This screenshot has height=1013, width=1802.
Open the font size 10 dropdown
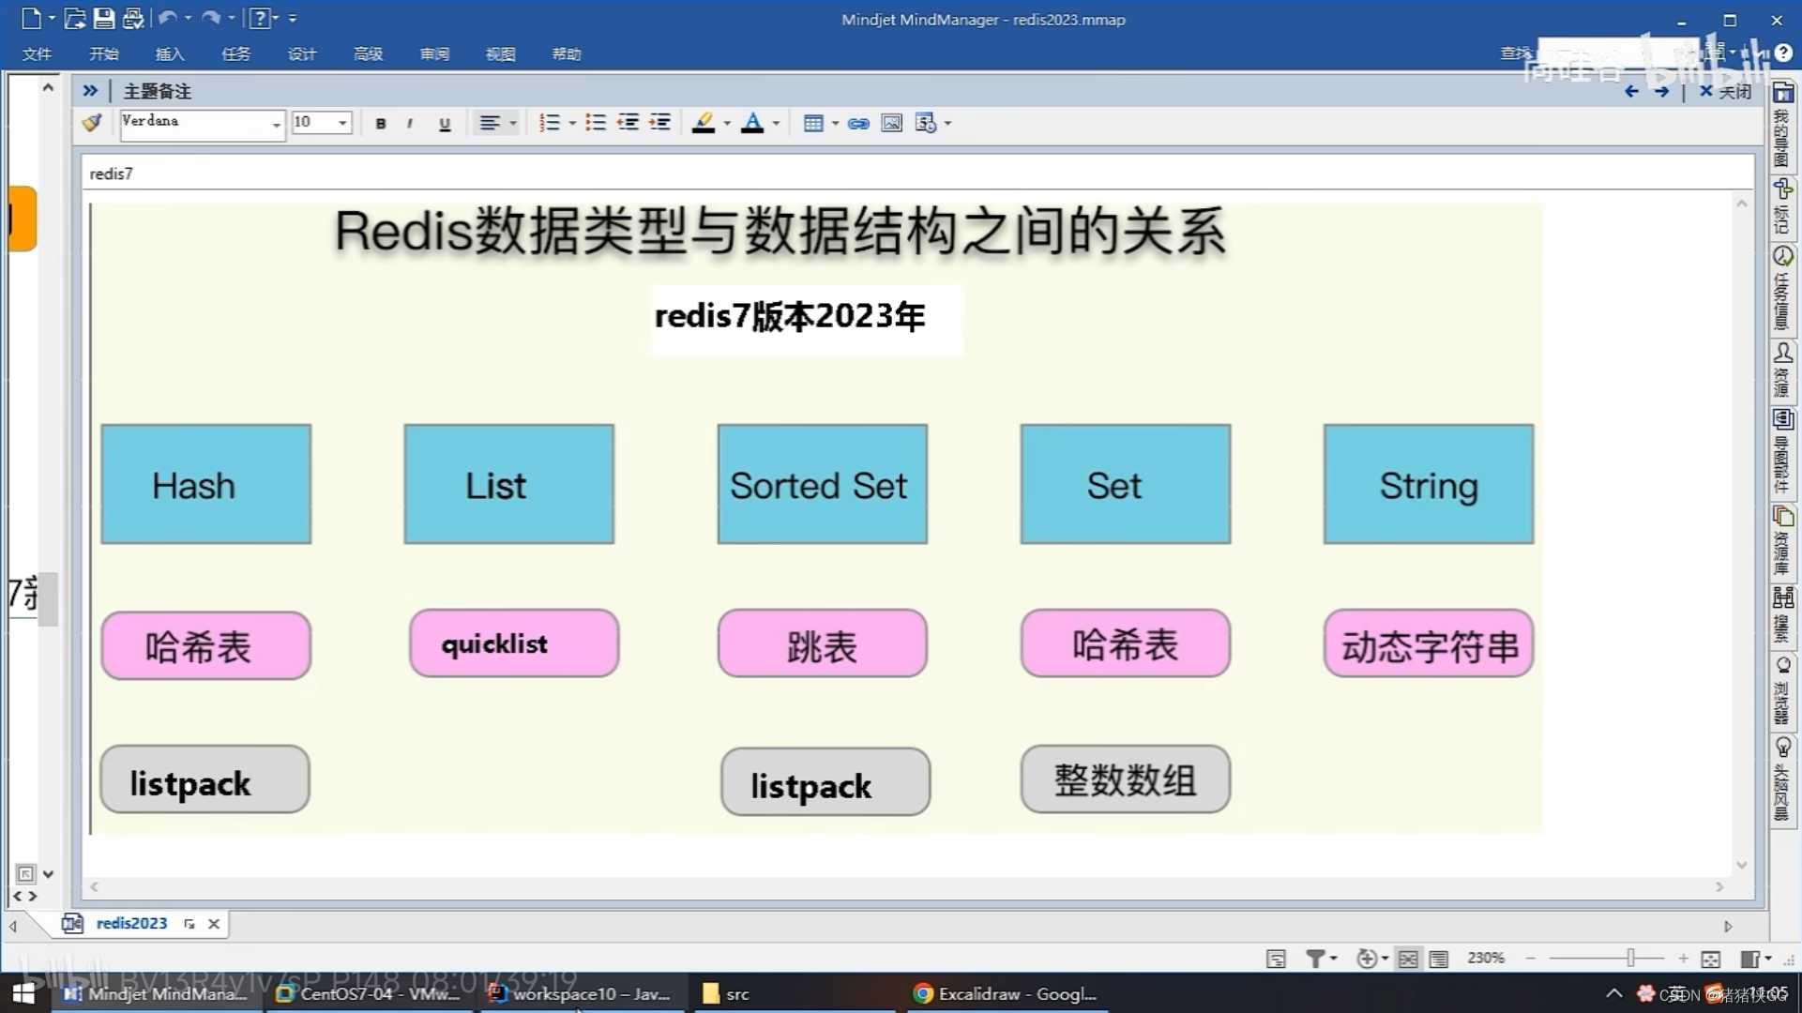(342, 123)
